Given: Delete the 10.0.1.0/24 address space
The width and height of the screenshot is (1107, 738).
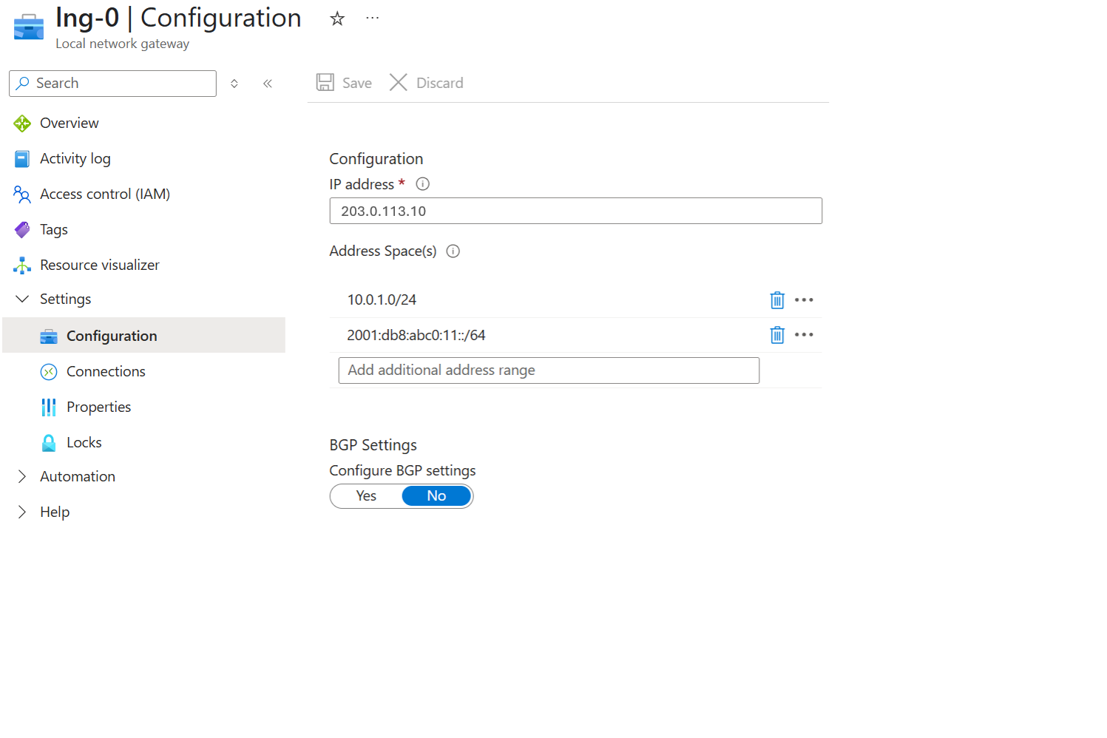Looking at the screenshot, I should click(x=776, y=300).
